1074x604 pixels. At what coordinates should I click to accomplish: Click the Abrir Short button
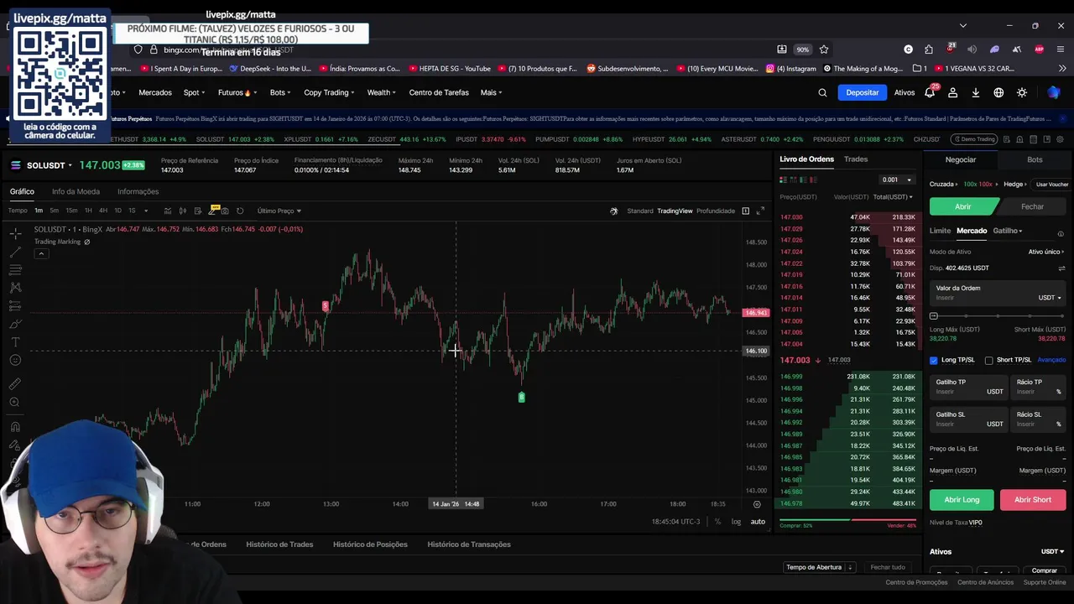click(1033, 500)
